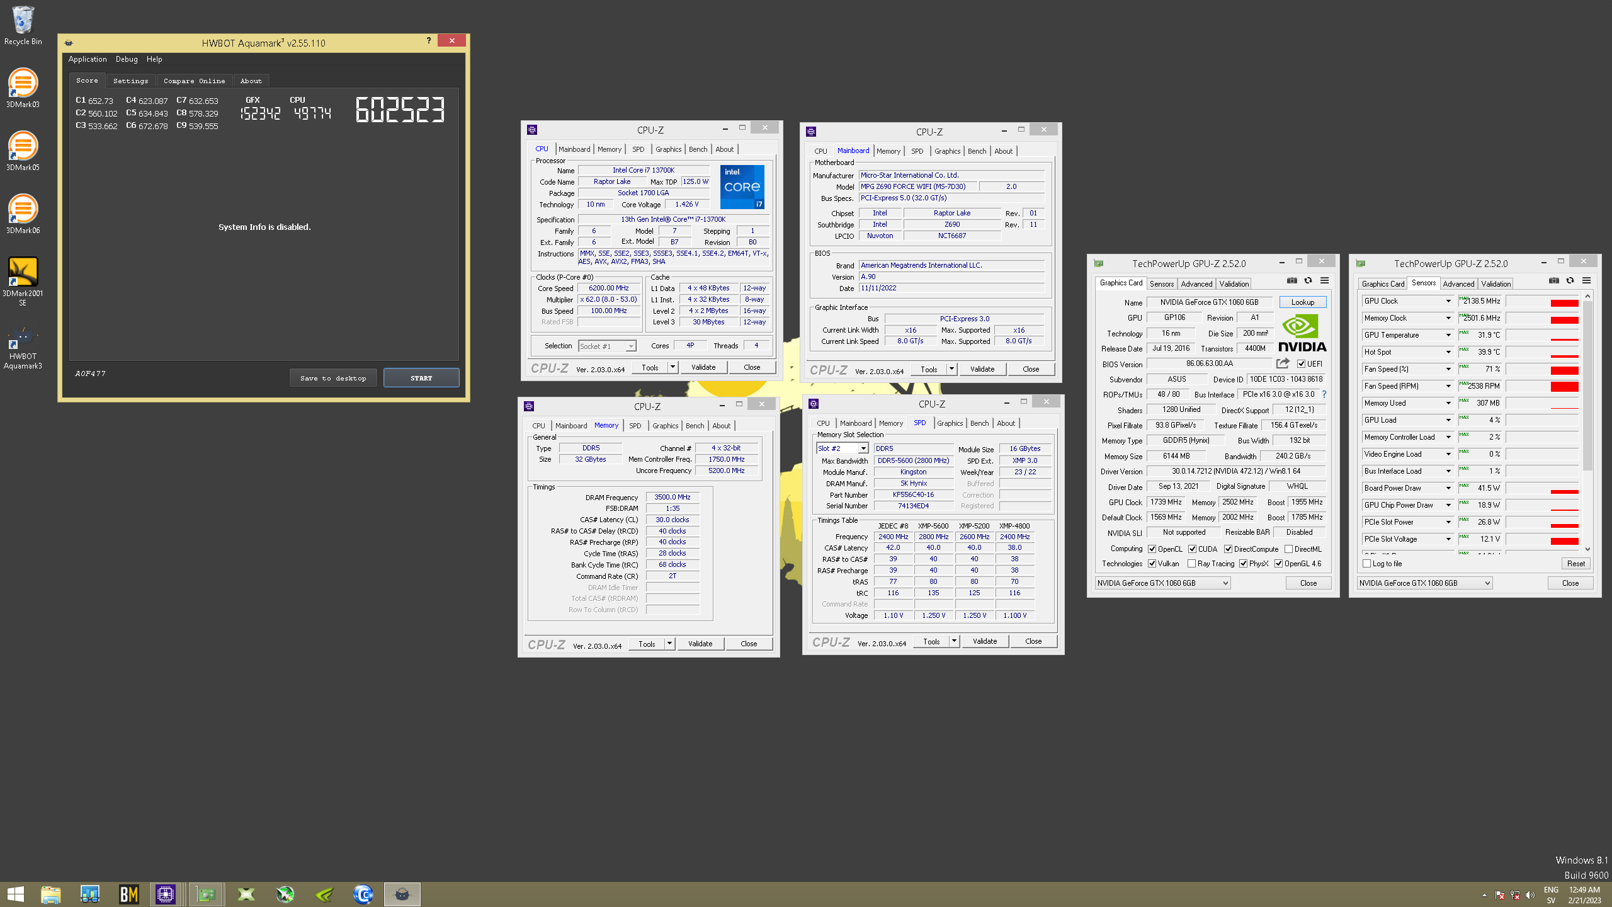
Task: Select the 3DMark03 desktop shortcut
Action: (x=23, y=88)
